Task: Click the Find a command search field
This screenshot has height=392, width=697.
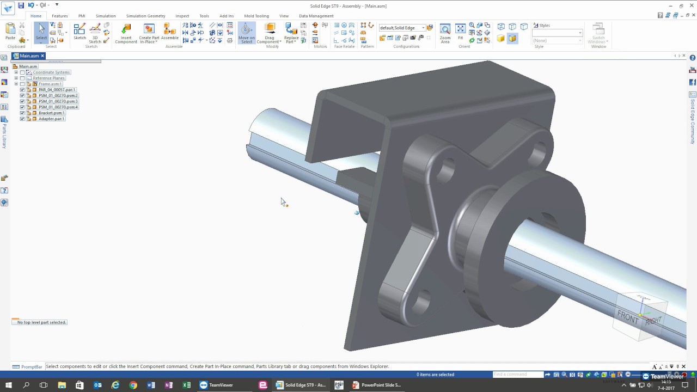Action: (x=518, y=375)
